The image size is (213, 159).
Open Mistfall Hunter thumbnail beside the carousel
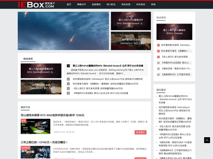(131, 21)
